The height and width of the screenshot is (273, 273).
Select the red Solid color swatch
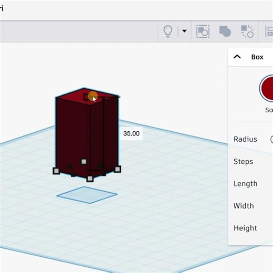tap(267, 88)
